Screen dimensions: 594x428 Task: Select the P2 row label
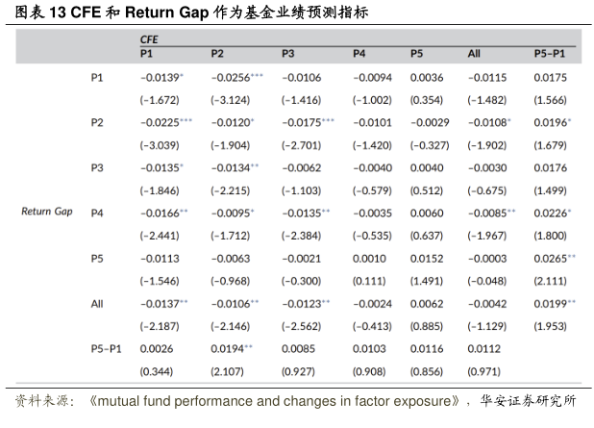[96, 121]
